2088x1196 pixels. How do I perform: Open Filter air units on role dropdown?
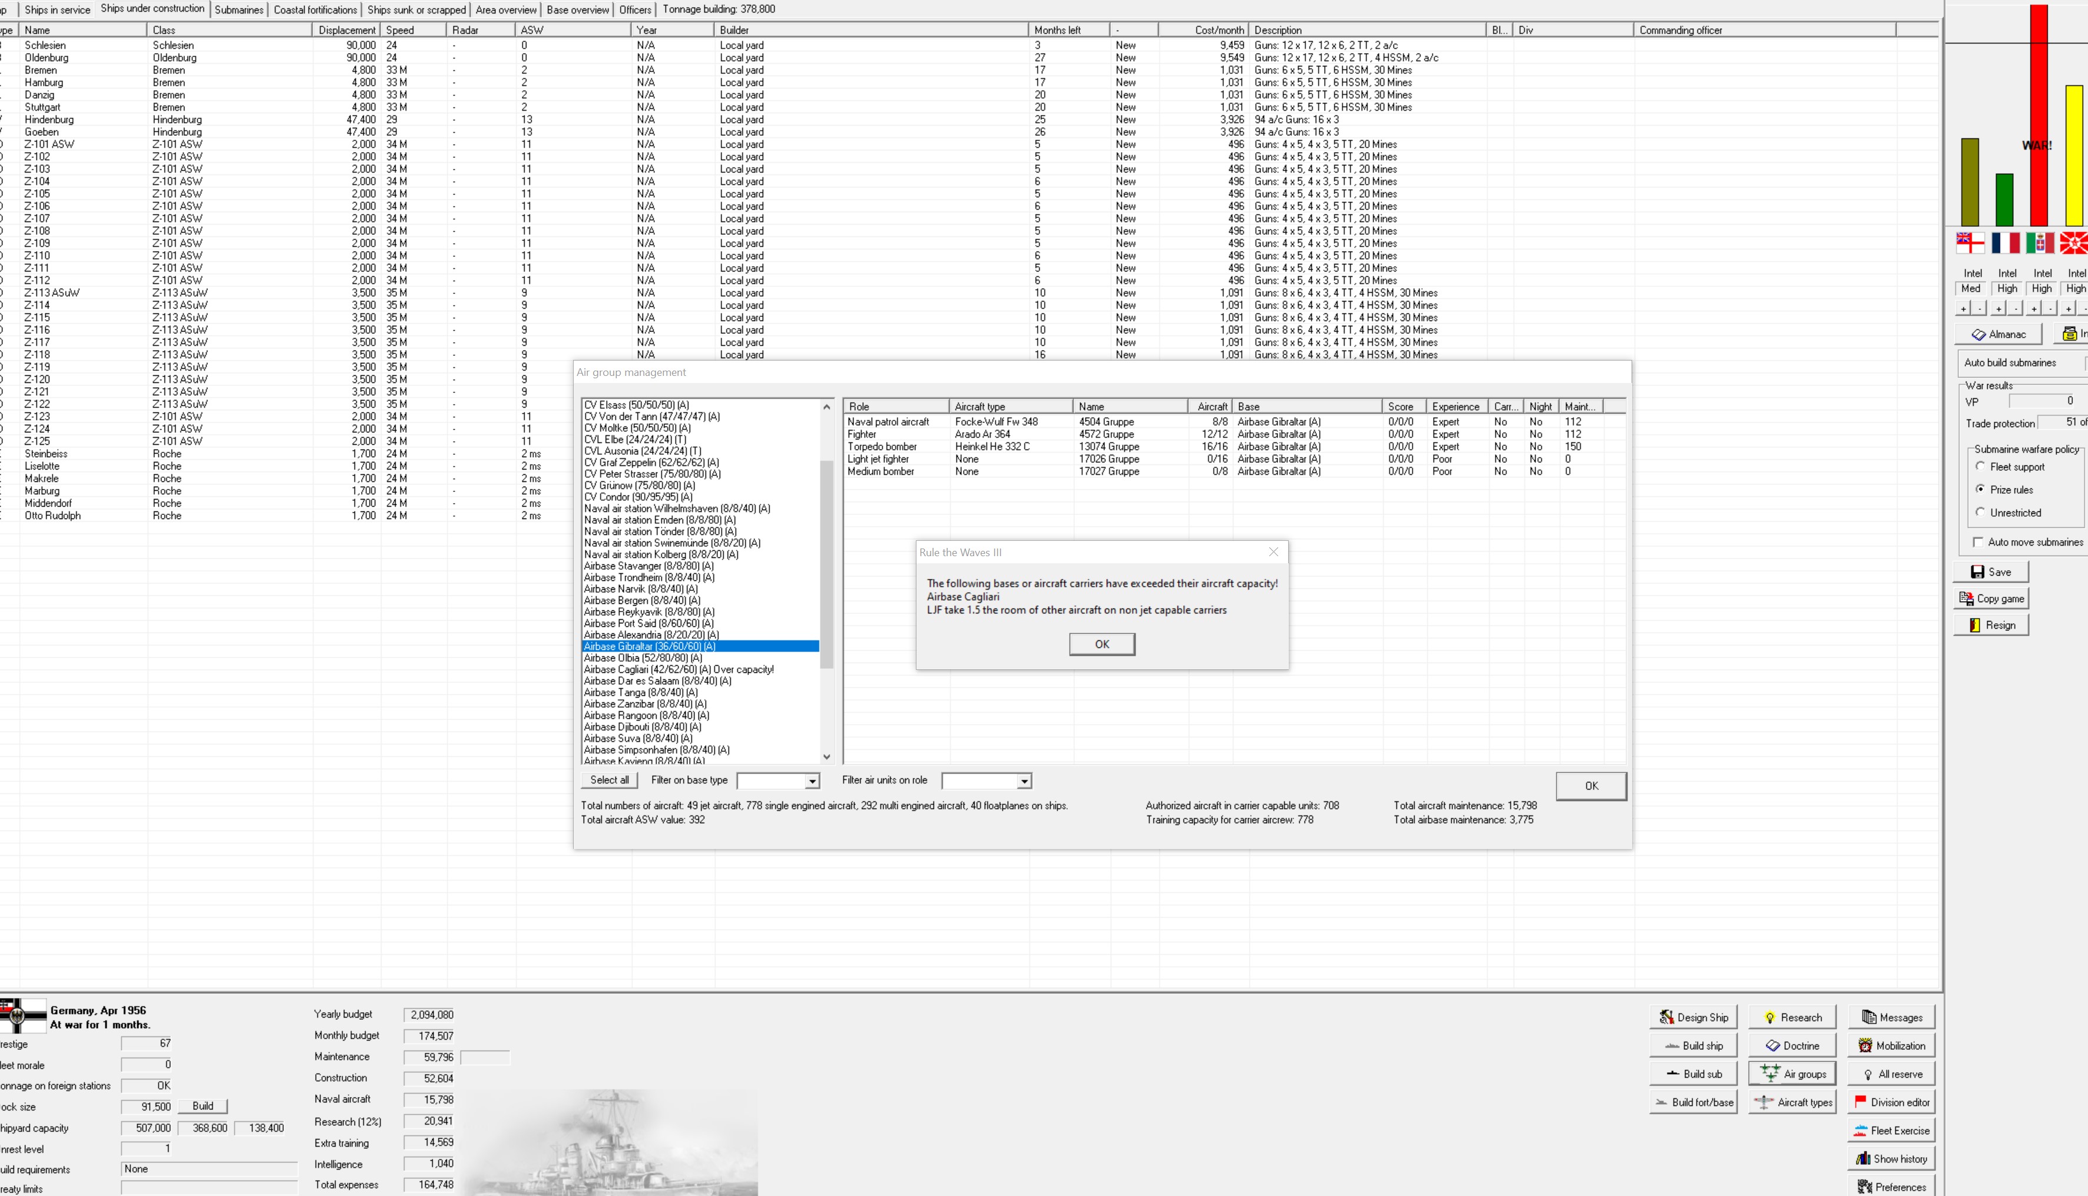tap(1024, 781)
